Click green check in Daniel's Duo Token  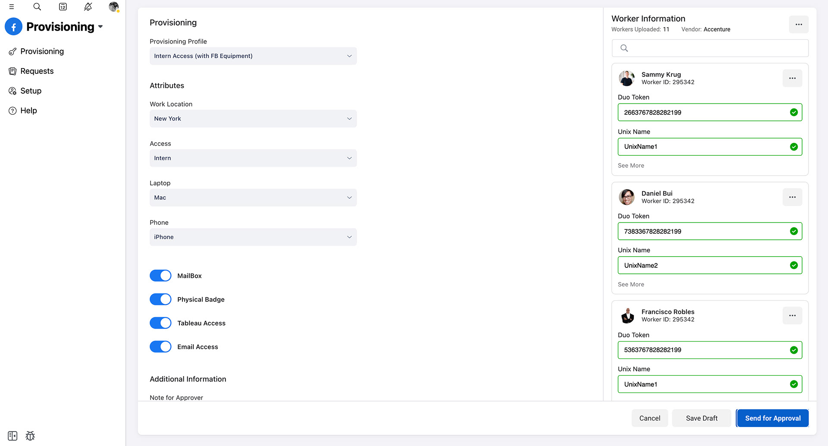click(793, 231)
